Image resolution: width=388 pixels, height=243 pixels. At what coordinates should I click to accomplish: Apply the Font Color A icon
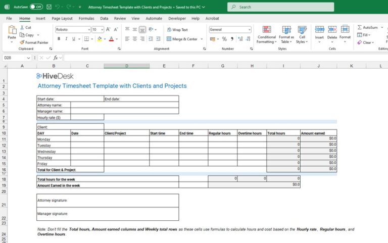coord(111,39)
